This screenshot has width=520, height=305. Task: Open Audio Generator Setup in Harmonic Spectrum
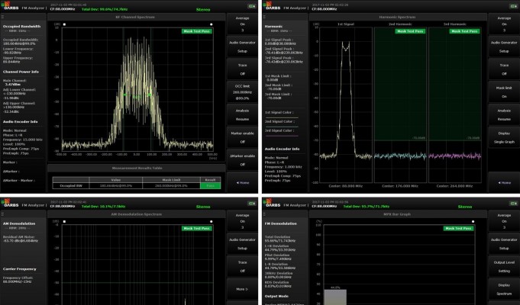point(504,47)
